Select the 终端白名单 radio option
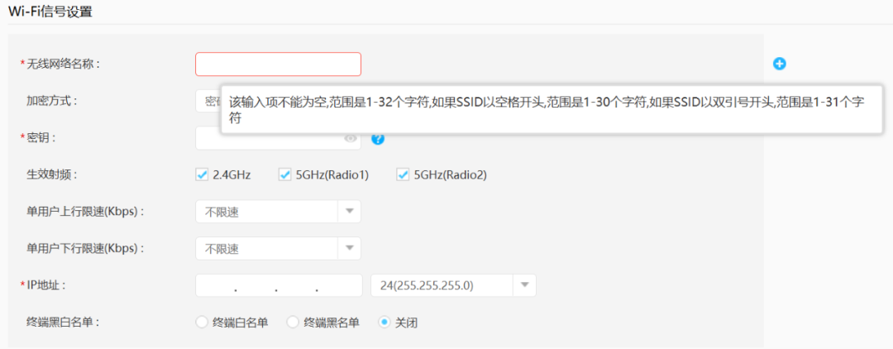Image resolution: width=893 pixels, height=349 pixels. pyautogui.click(x=202, y=323)
